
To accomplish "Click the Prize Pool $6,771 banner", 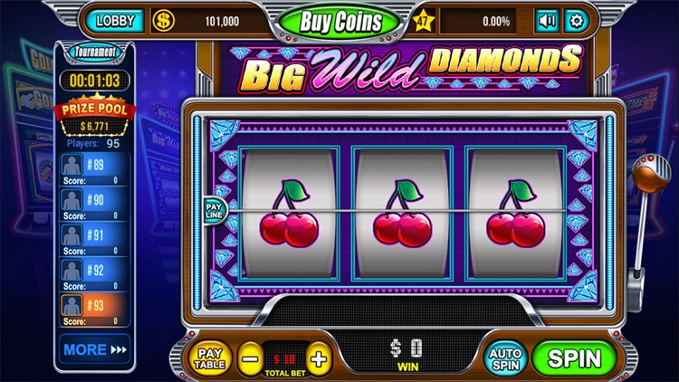I will pos(94,117).
